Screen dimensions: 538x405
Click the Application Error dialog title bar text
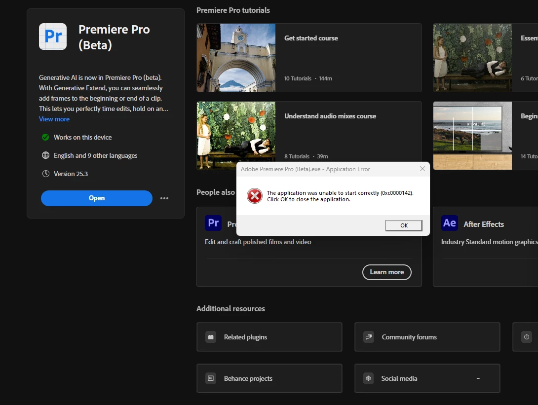coord(306,169)
